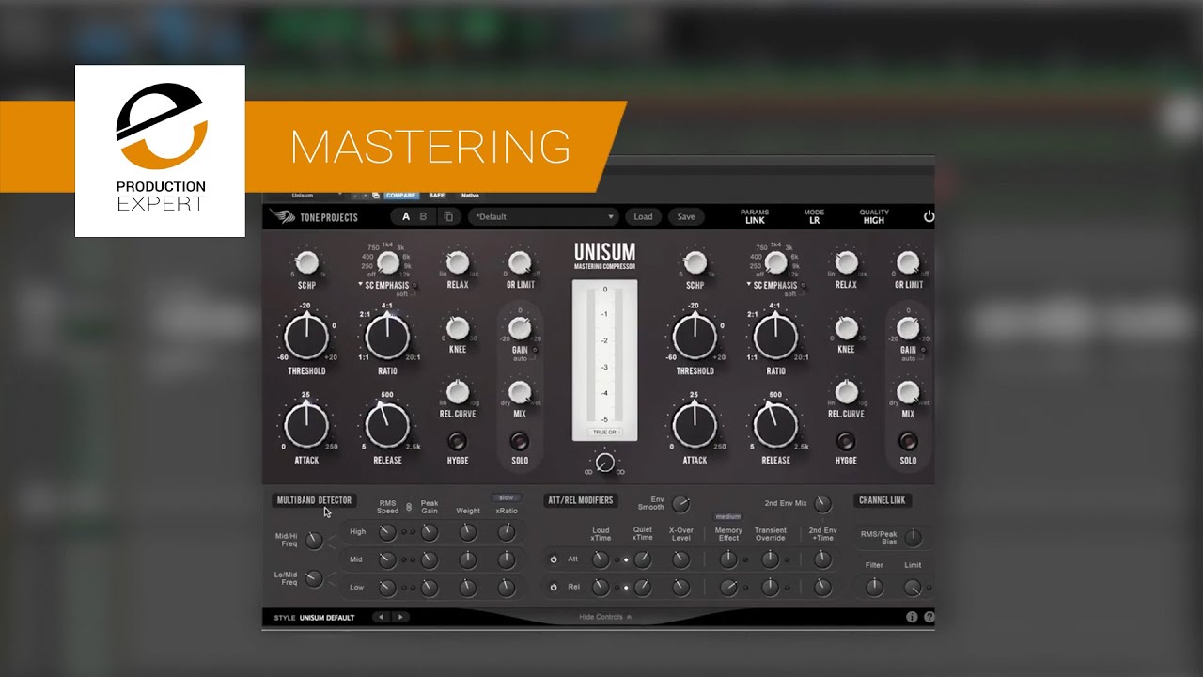The width and height of the screenshot is (1203, 677).
Task: Select preset slot A
Action: tap(406, 216)
